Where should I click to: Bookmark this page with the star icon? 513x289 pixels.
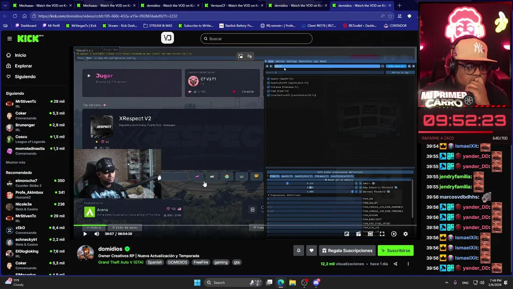pos(390,16)
